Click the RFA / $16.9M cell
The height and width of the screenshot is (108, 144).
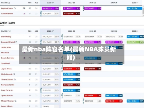click(93, 69)
